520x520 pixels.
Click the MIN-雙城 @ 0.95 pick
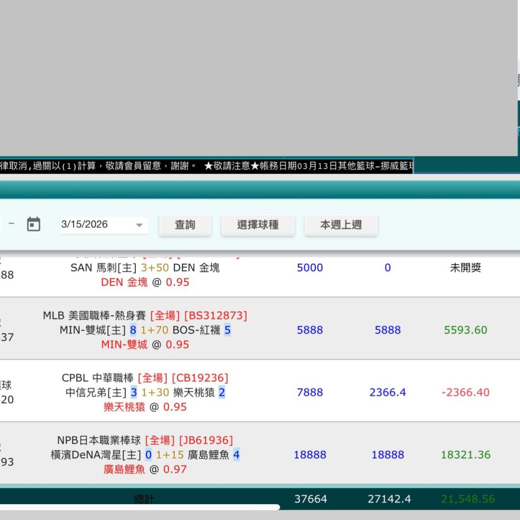[x=145, y=344]
